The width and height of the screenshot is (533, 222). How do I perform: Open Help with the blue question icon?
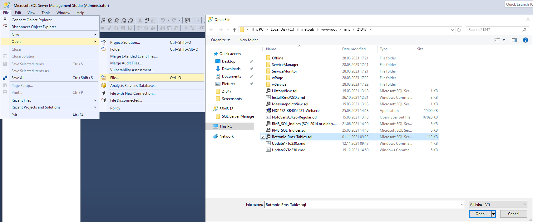(x=526, y=40)
